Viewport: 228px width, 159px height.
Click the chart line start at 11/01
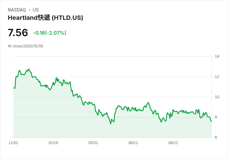(14, 88)
